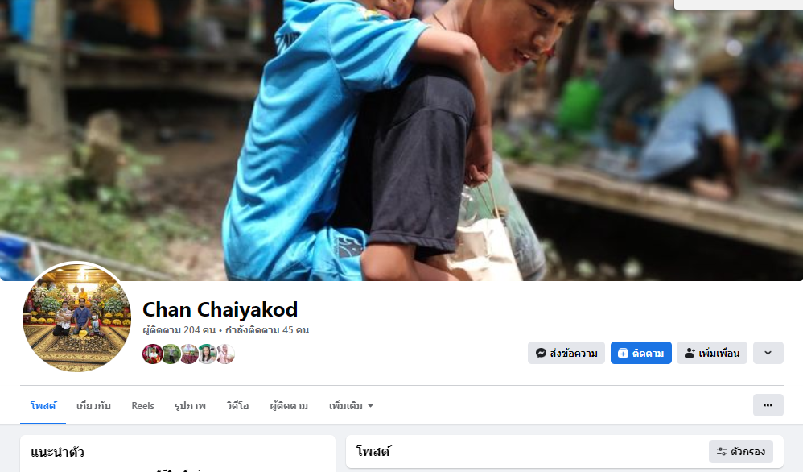Viewport: 803px width, 472px height.
Task: Select the Posts (โพสต์) tab
Action: point(43,406)
